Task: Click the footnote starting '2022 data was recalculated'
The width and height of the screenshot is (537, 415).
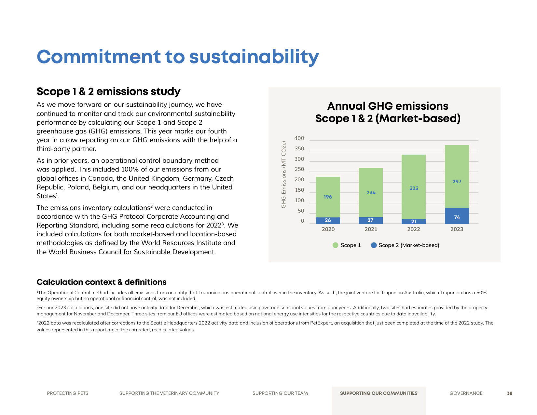Action: (265, 326)
